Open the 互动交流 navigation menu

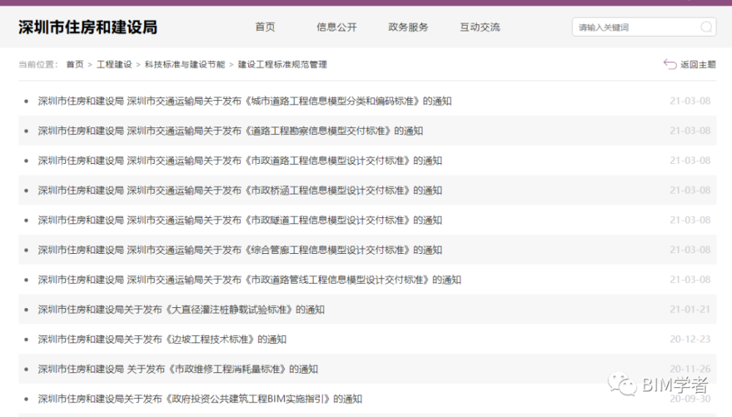click(x=480, y=27)
